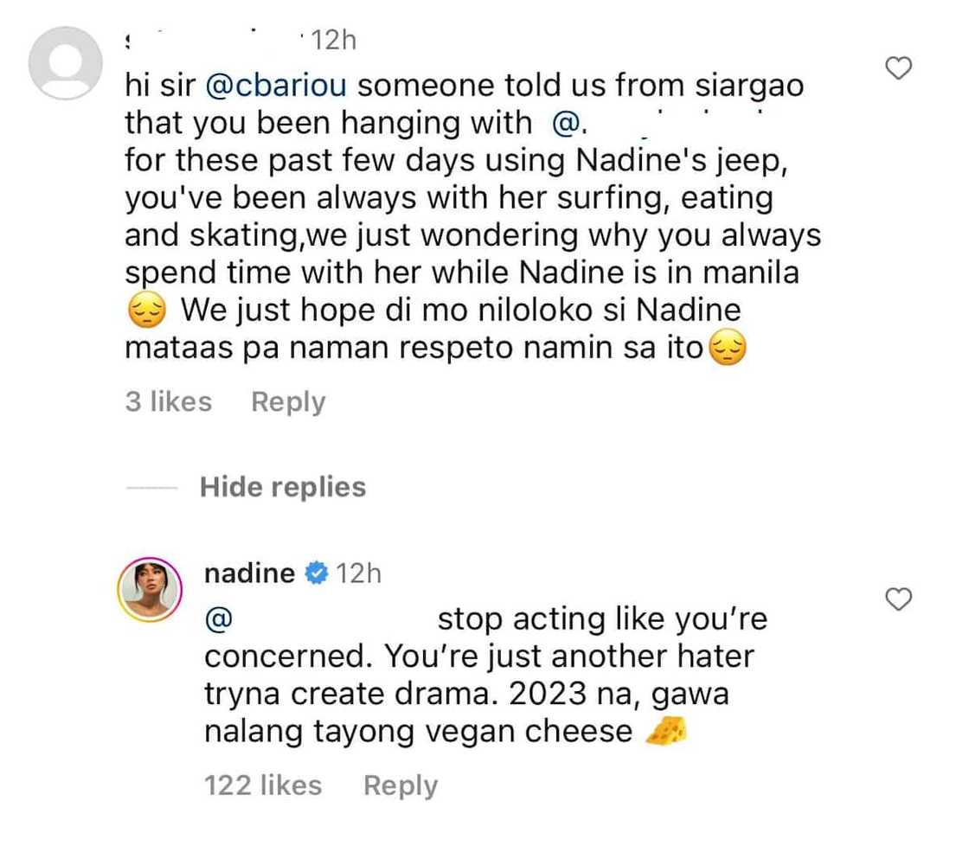View the "3 likes" list

168,401
